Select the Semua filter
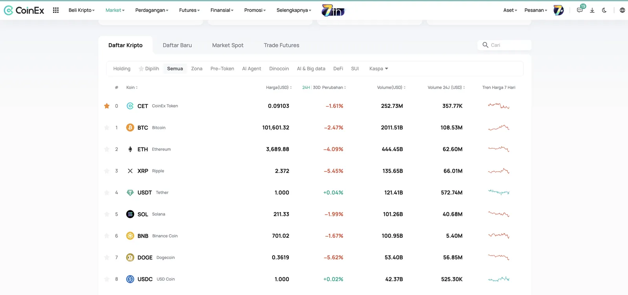 [x=175, y=69]
